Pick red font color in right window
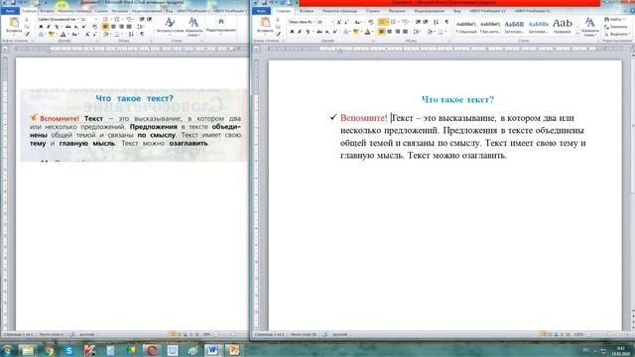Image resolution: width=635 pixels, height=357 pixels. [368, 32]
